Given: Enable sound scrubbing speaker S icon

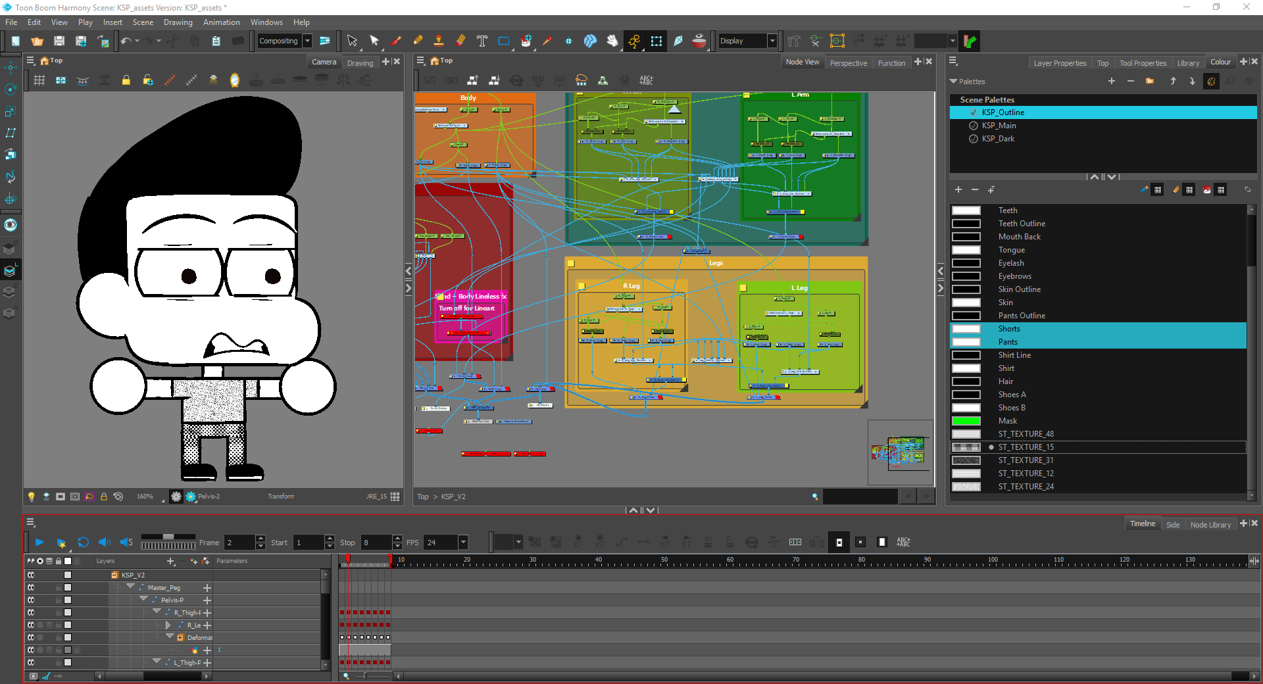Looking at the screenshot, I should [126, 542].
